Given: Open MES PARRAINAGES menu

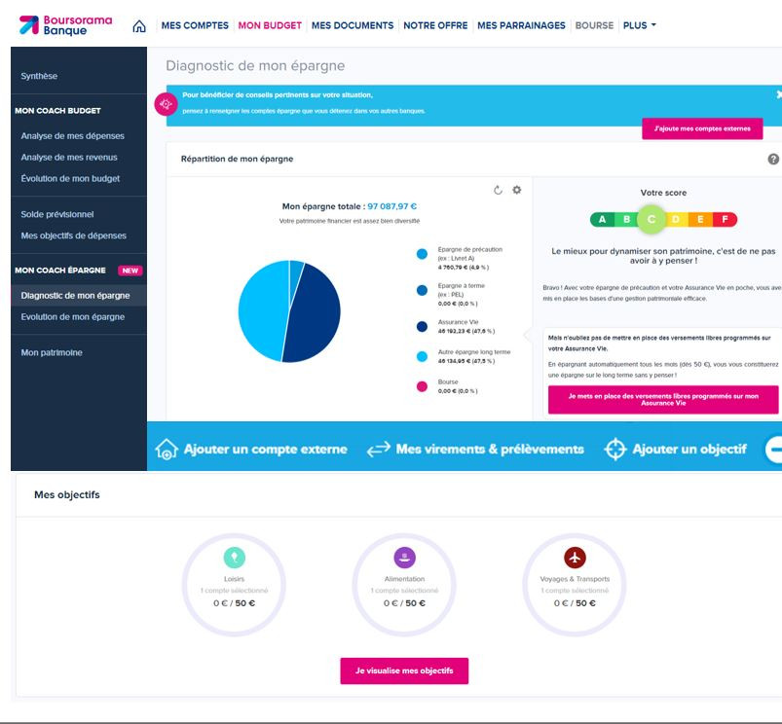Looking at the screenshot, I should 521,25.
